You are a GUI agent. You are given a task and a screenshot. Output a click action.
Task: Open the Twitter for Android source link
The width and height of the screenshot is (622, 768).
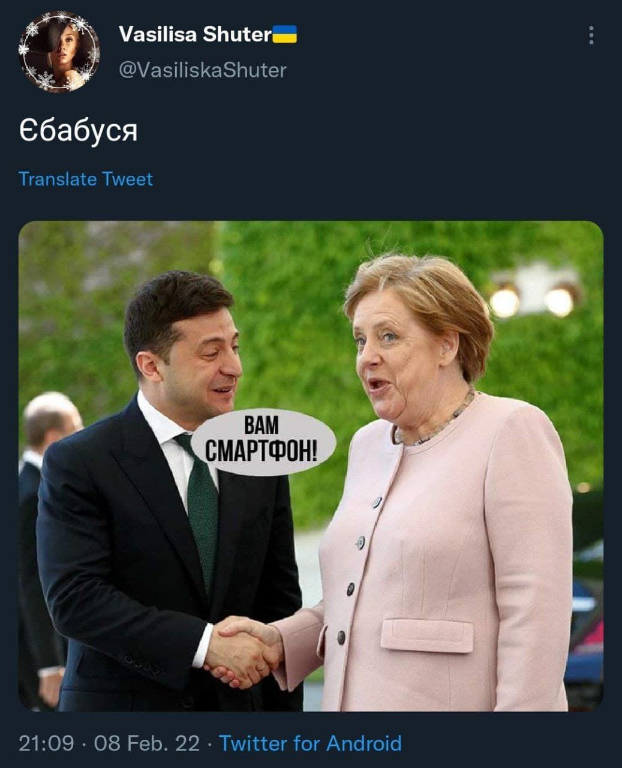tap(310, 743)
